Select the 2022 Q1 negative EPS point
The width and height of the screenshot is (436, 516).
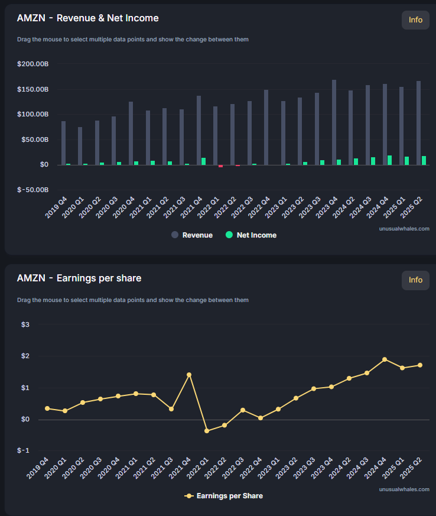click(207, 431)
